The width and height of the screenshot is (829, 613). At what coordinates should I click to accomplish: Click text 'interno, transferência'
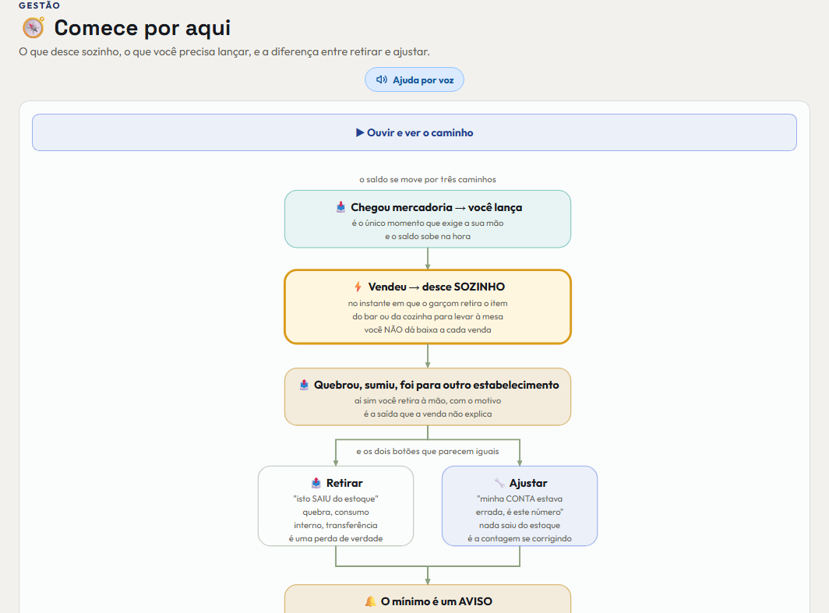pyautogui.click(x=336, y=525)
